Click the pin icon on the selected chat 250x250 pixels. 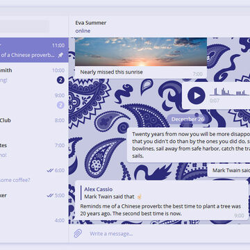coord(60,55)
